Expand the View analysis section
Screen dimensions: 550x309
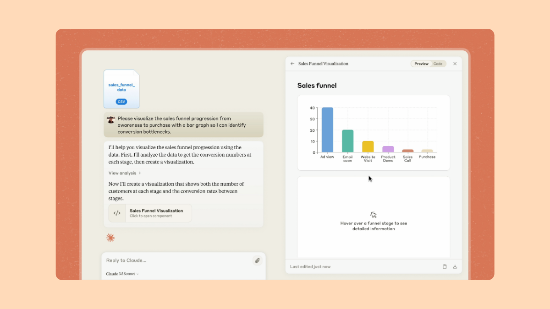click(122, 173)
